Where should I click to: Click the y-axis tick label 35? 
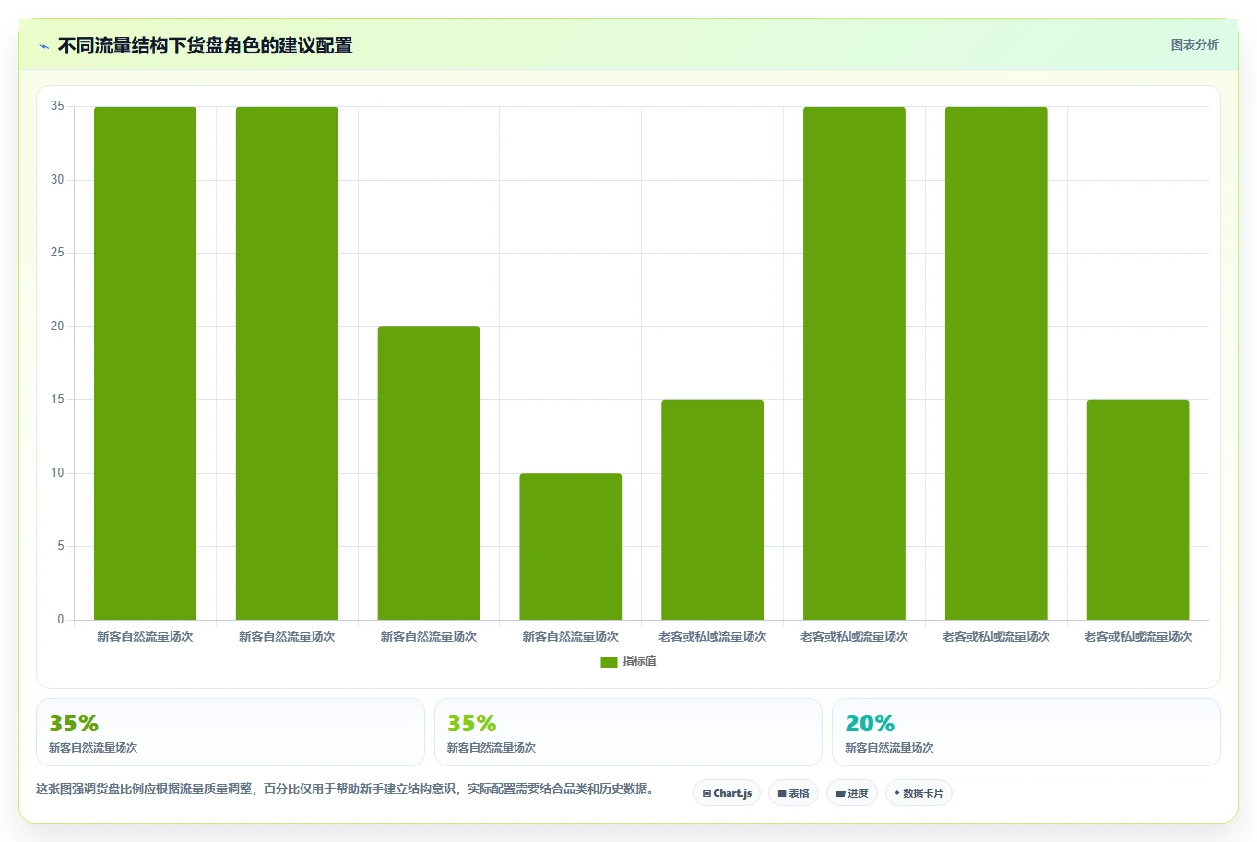57,106
